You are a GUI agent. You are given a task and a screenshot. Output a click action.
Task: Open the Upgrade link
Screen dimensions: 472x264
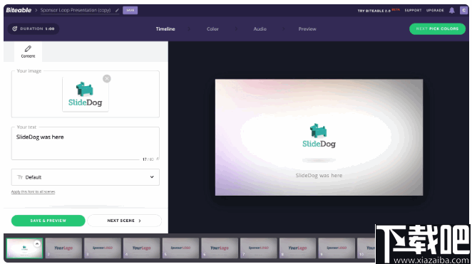(x=435, y=10)
